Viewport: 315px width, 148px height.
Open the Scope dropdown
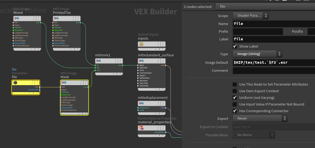[251, 16]
